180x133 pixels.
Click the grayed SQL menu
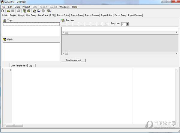click(35, 7)
